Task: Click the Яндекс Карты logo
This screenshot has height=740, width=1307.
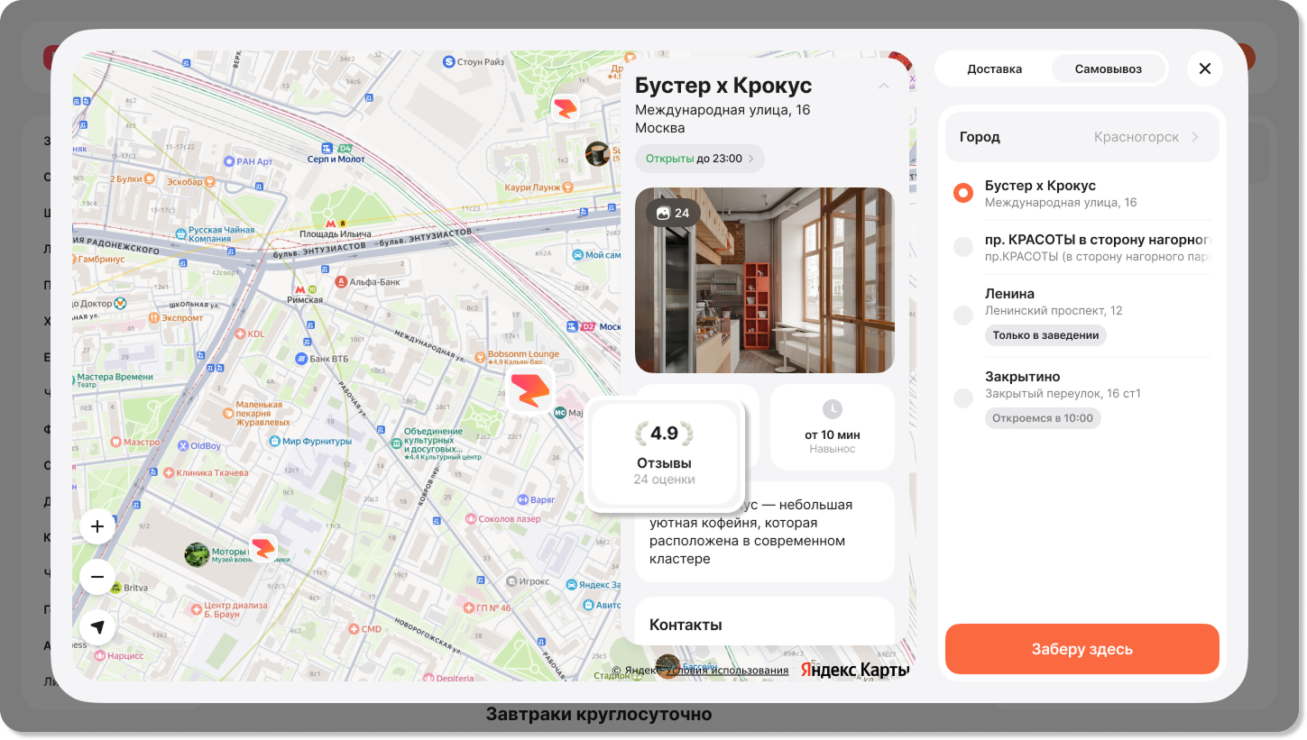Action: [x=855, y=670]
